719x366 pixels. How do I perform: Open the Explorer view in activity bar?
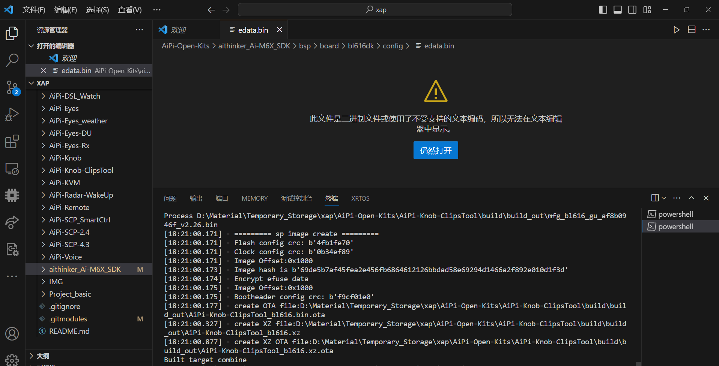[x=12, y=33]
